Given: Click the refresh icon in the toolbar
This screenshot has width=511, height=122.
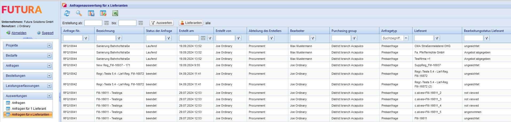Looking at the screenshot, I should (67, 13).
